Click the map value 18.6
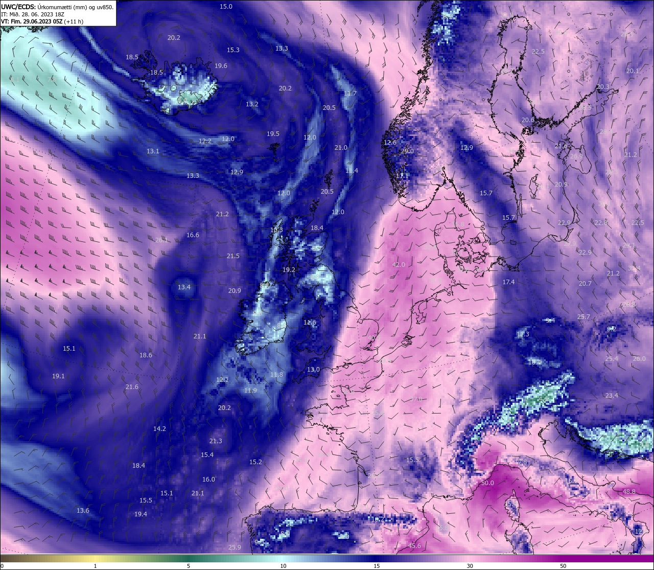Screen dimensions: 654x570 [x=146, y=355]
